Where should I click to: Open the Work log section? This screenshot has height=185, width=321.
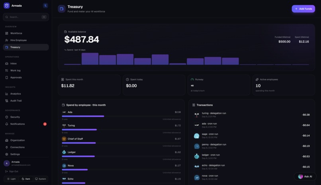pos(26,71)
